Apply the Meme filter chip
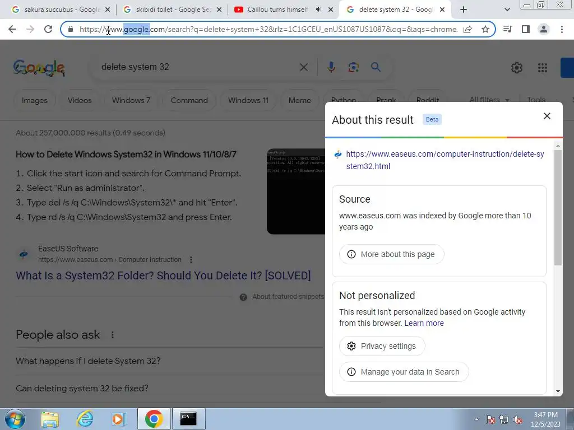 299,100
